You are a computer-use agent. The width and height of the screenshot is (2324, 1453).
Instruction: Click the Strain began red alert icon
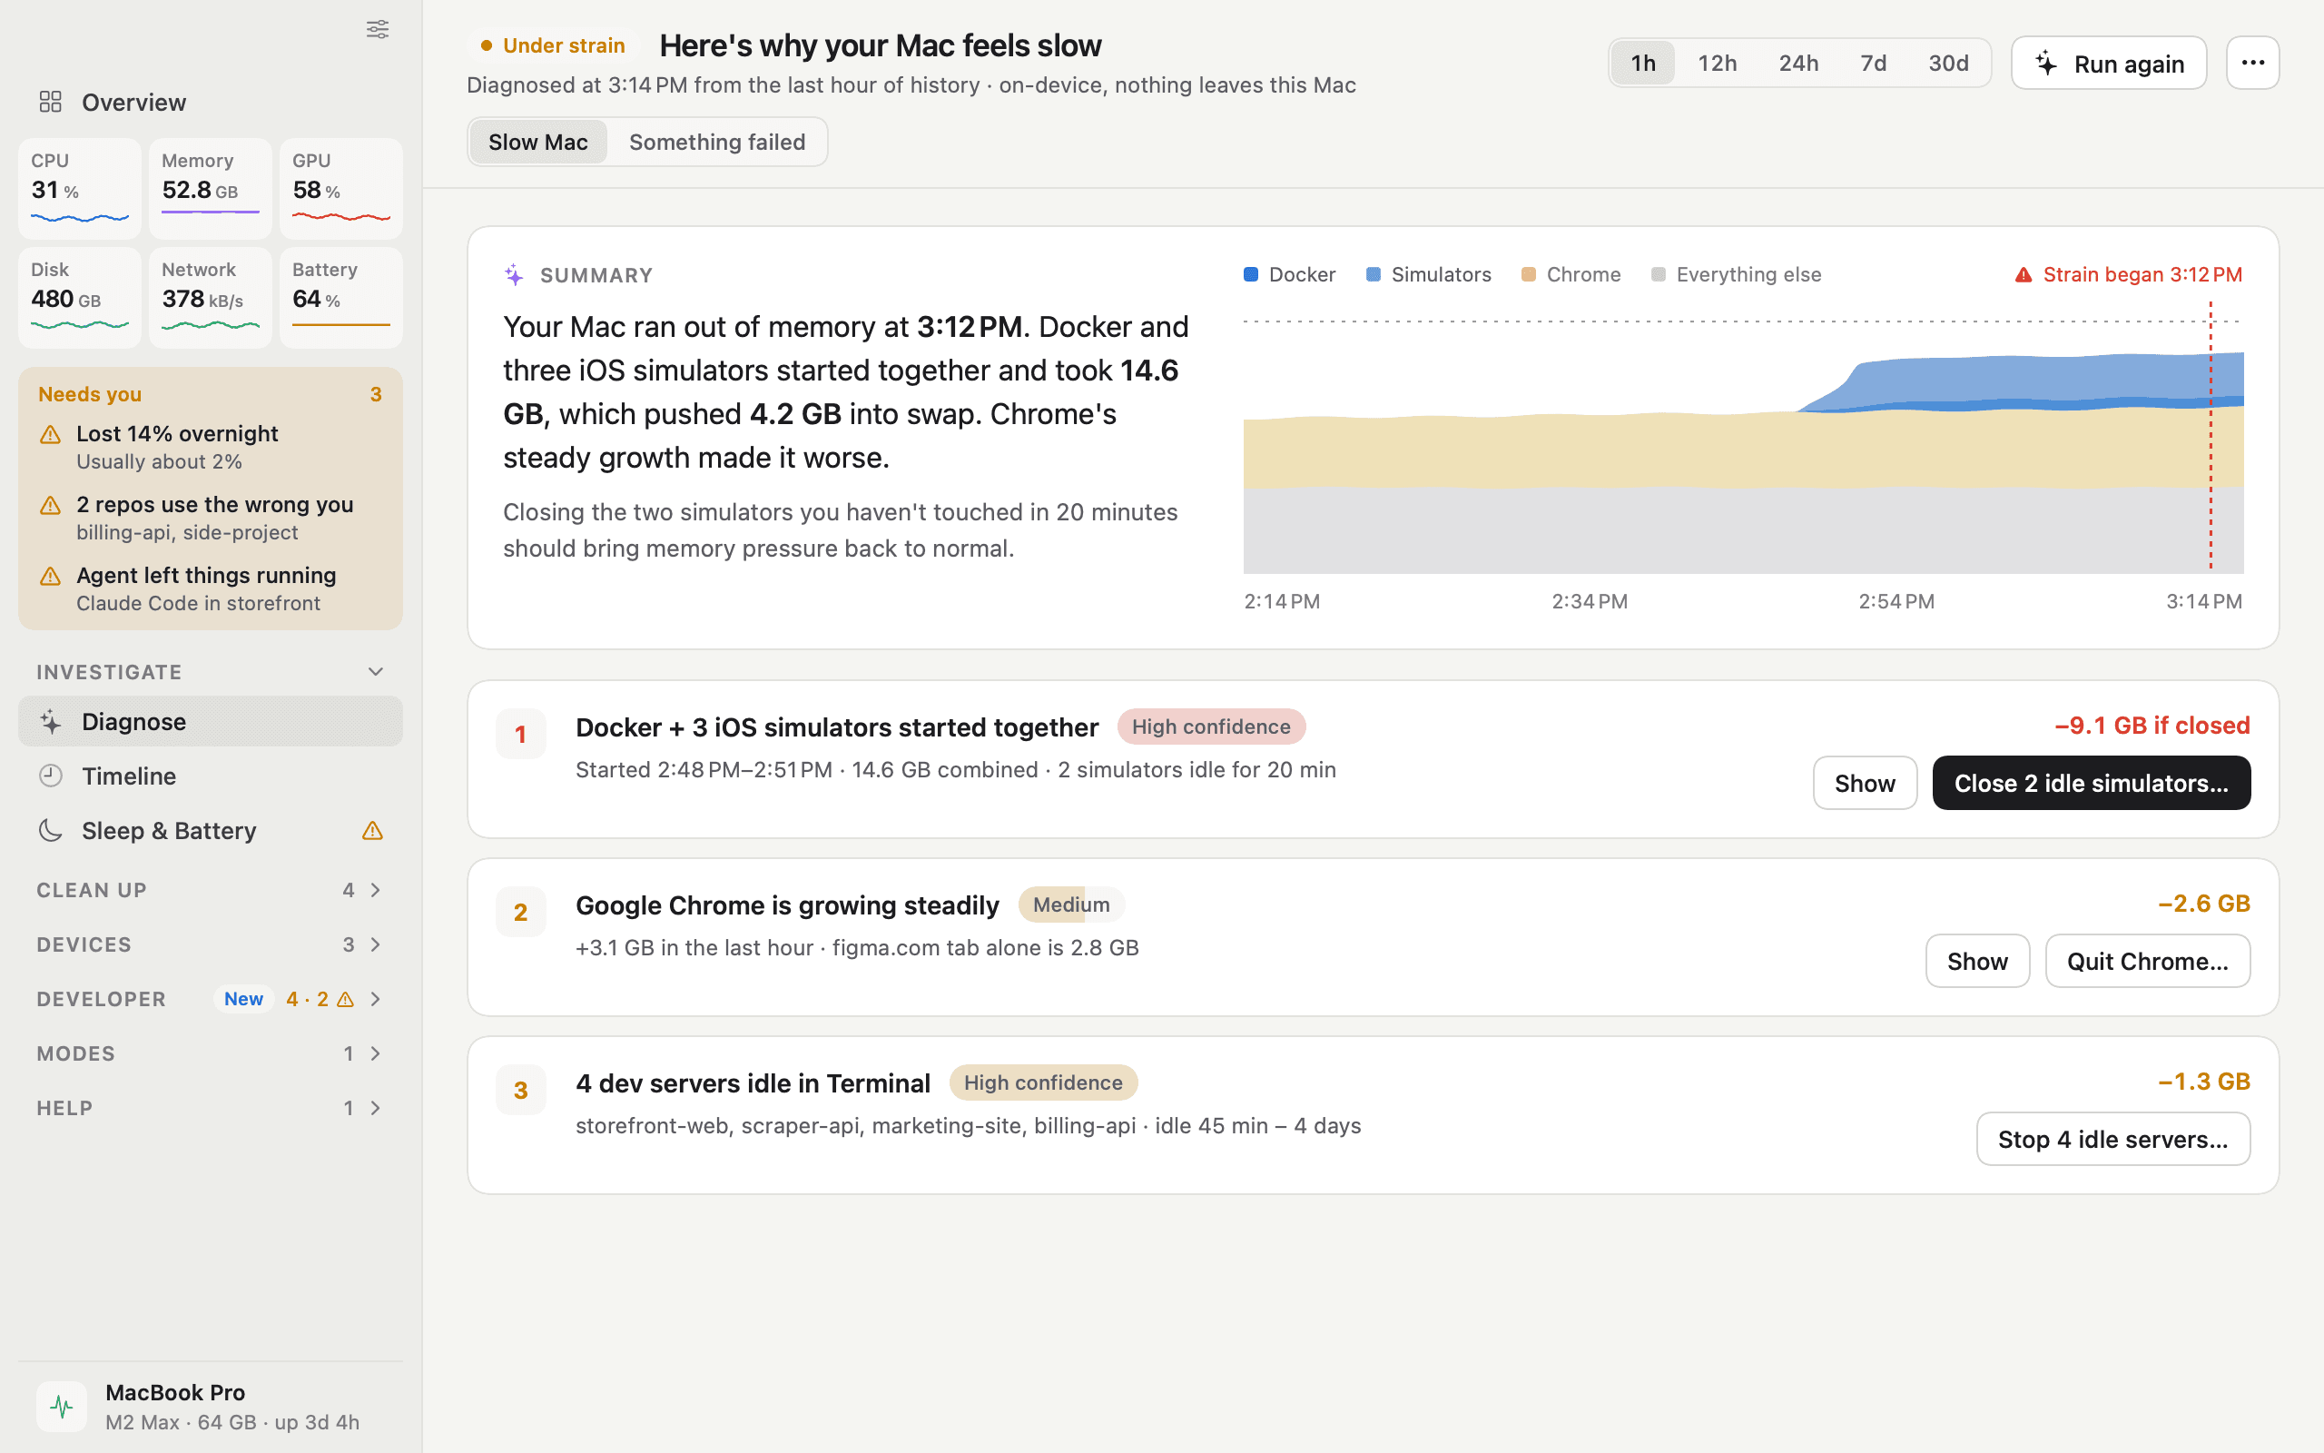[x=2024, y=275]
